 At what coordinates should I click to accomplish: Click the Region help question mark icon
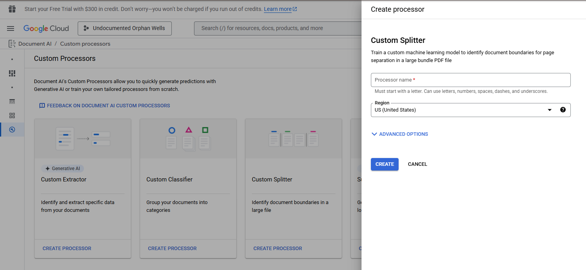pos(563,110)
